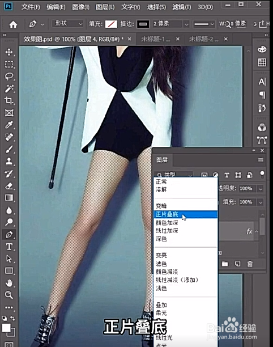This screenshot has width=273, height=347.
Task: Toggle the pixel layer filter
Action: click(x=204, y=175)
